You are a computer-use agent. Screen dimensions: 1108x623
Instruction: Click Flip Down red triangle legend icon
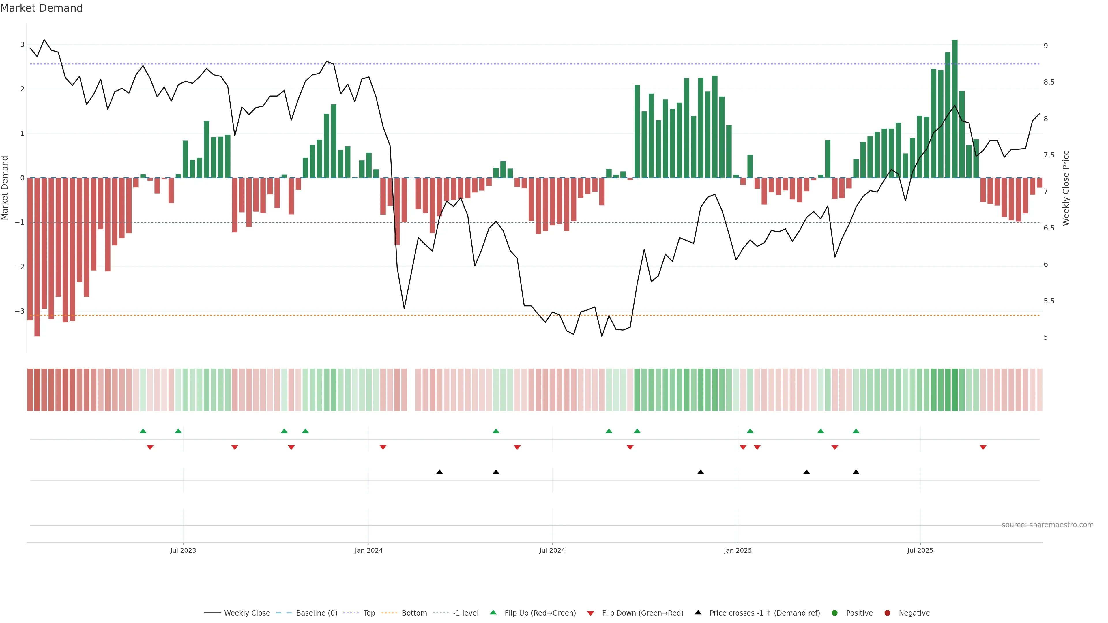pos(591,613)
